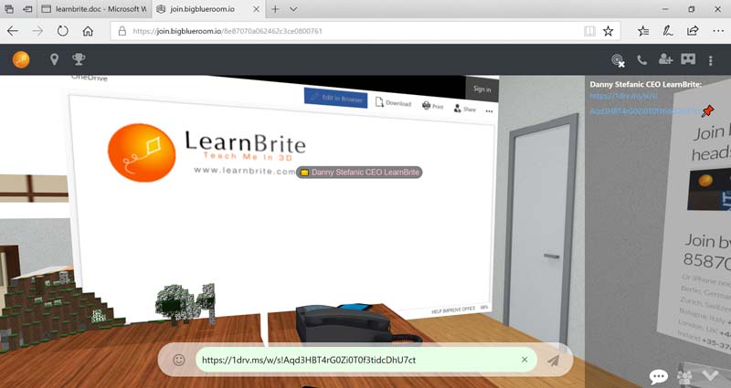Click the tabs you've set aside icon
The width and height of the screenshot is (731, 388).
pos(9,9)
